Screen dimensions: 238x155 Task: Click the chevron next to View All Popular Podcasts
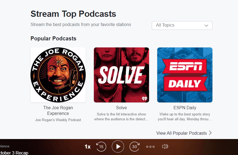[210, 133]
